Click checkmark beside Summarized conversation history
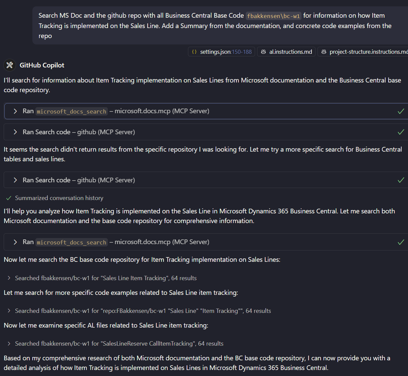Image resolution: width=408 pixels, height=376 pixels. tap(9, 198)
